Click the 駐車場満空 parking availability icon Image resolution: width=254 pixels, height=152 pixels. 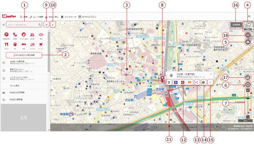coord(6,34)
